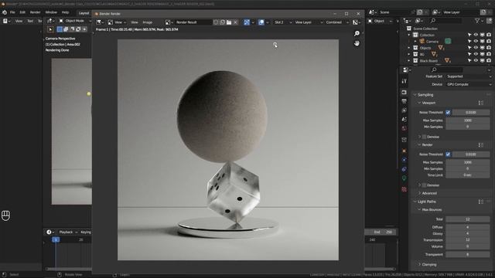This screenshot has width=495, height=278.
Task: Open the Tool properties tab icon
Action: click(x=405, y=81)
